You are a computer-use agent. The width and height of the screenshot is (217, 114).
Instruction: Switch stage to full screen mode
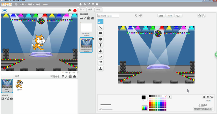[5, 10]
